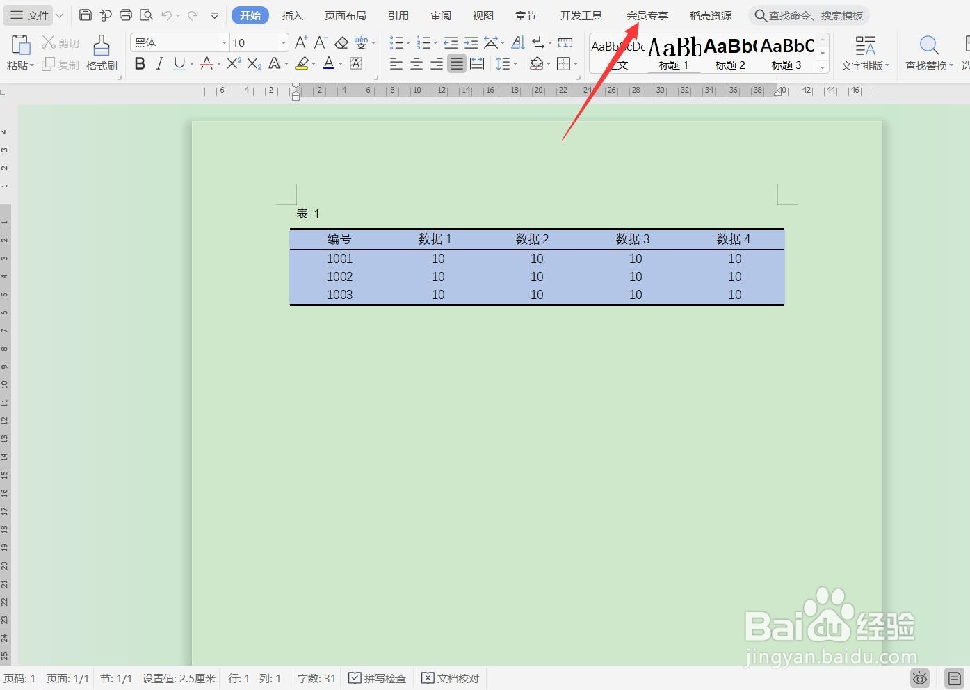Click the table cell containing 1002

[339, 277]
